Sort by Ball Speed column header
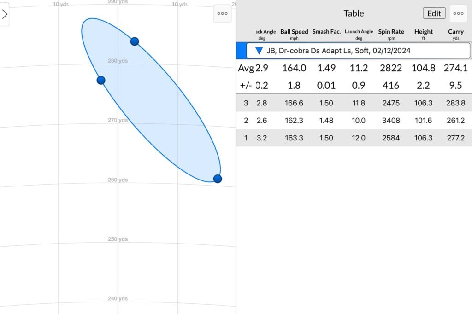Viewport: 472px width, 314px height. (294, 34)
